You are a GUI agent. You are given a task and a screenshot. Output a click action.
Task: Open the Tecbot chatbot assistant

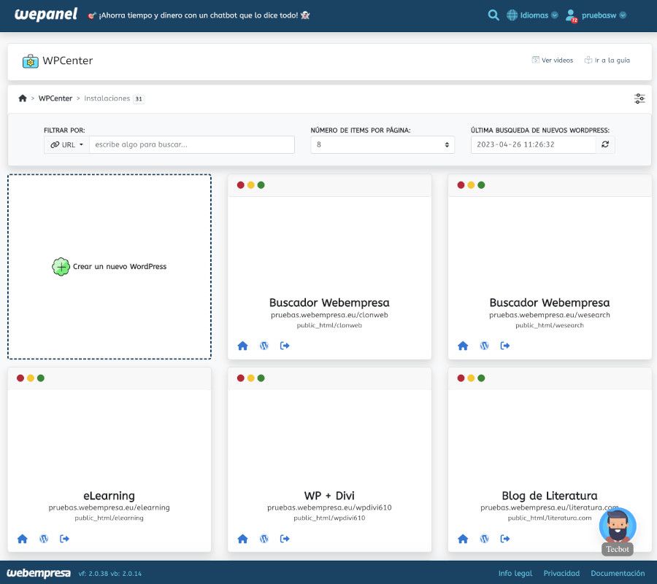pyautogui.click(x=618, y=531)
